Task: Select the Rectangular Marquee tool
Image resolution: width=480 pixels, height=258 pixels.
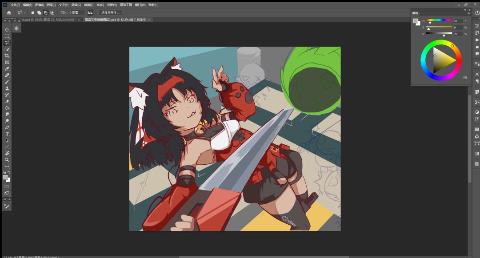Action: [x=7, y=36]
